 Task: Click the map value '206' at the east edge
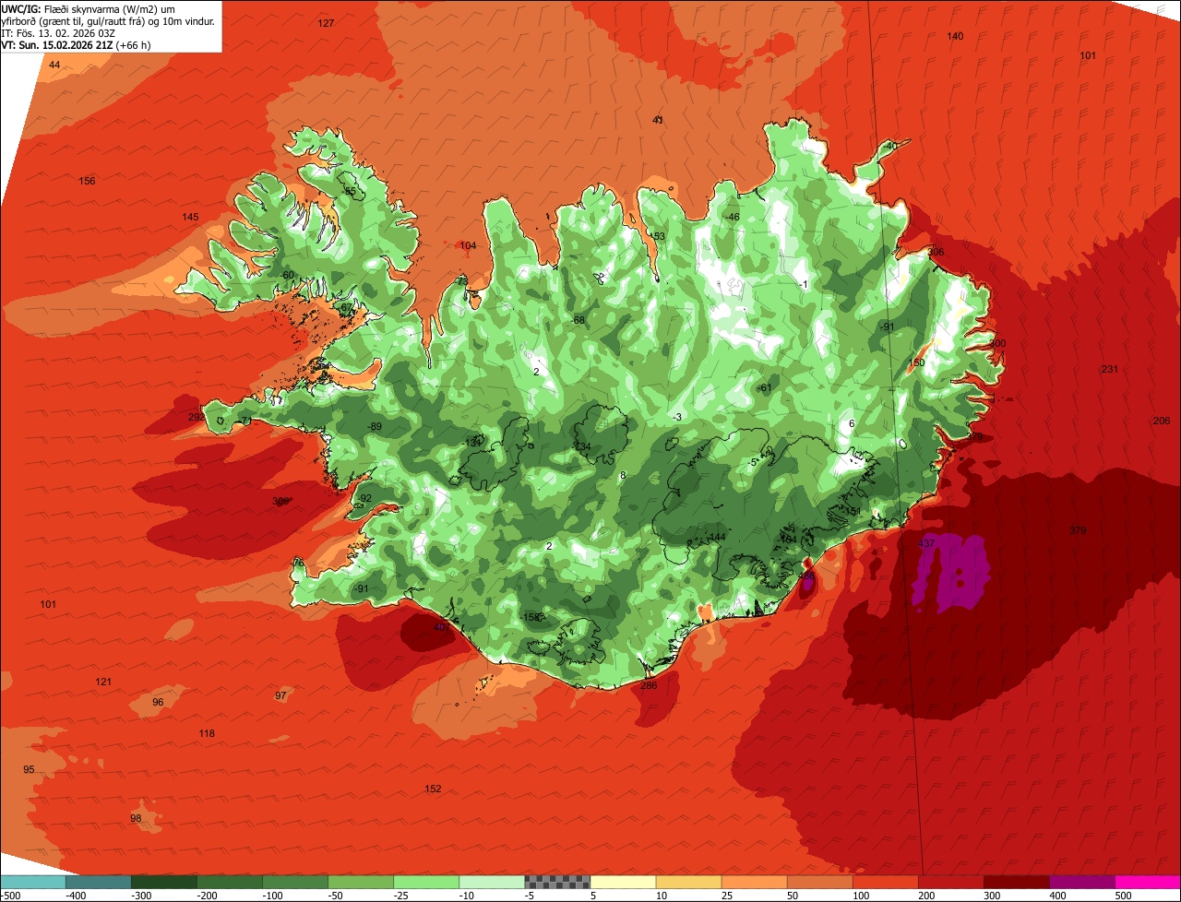[1161, 421]
